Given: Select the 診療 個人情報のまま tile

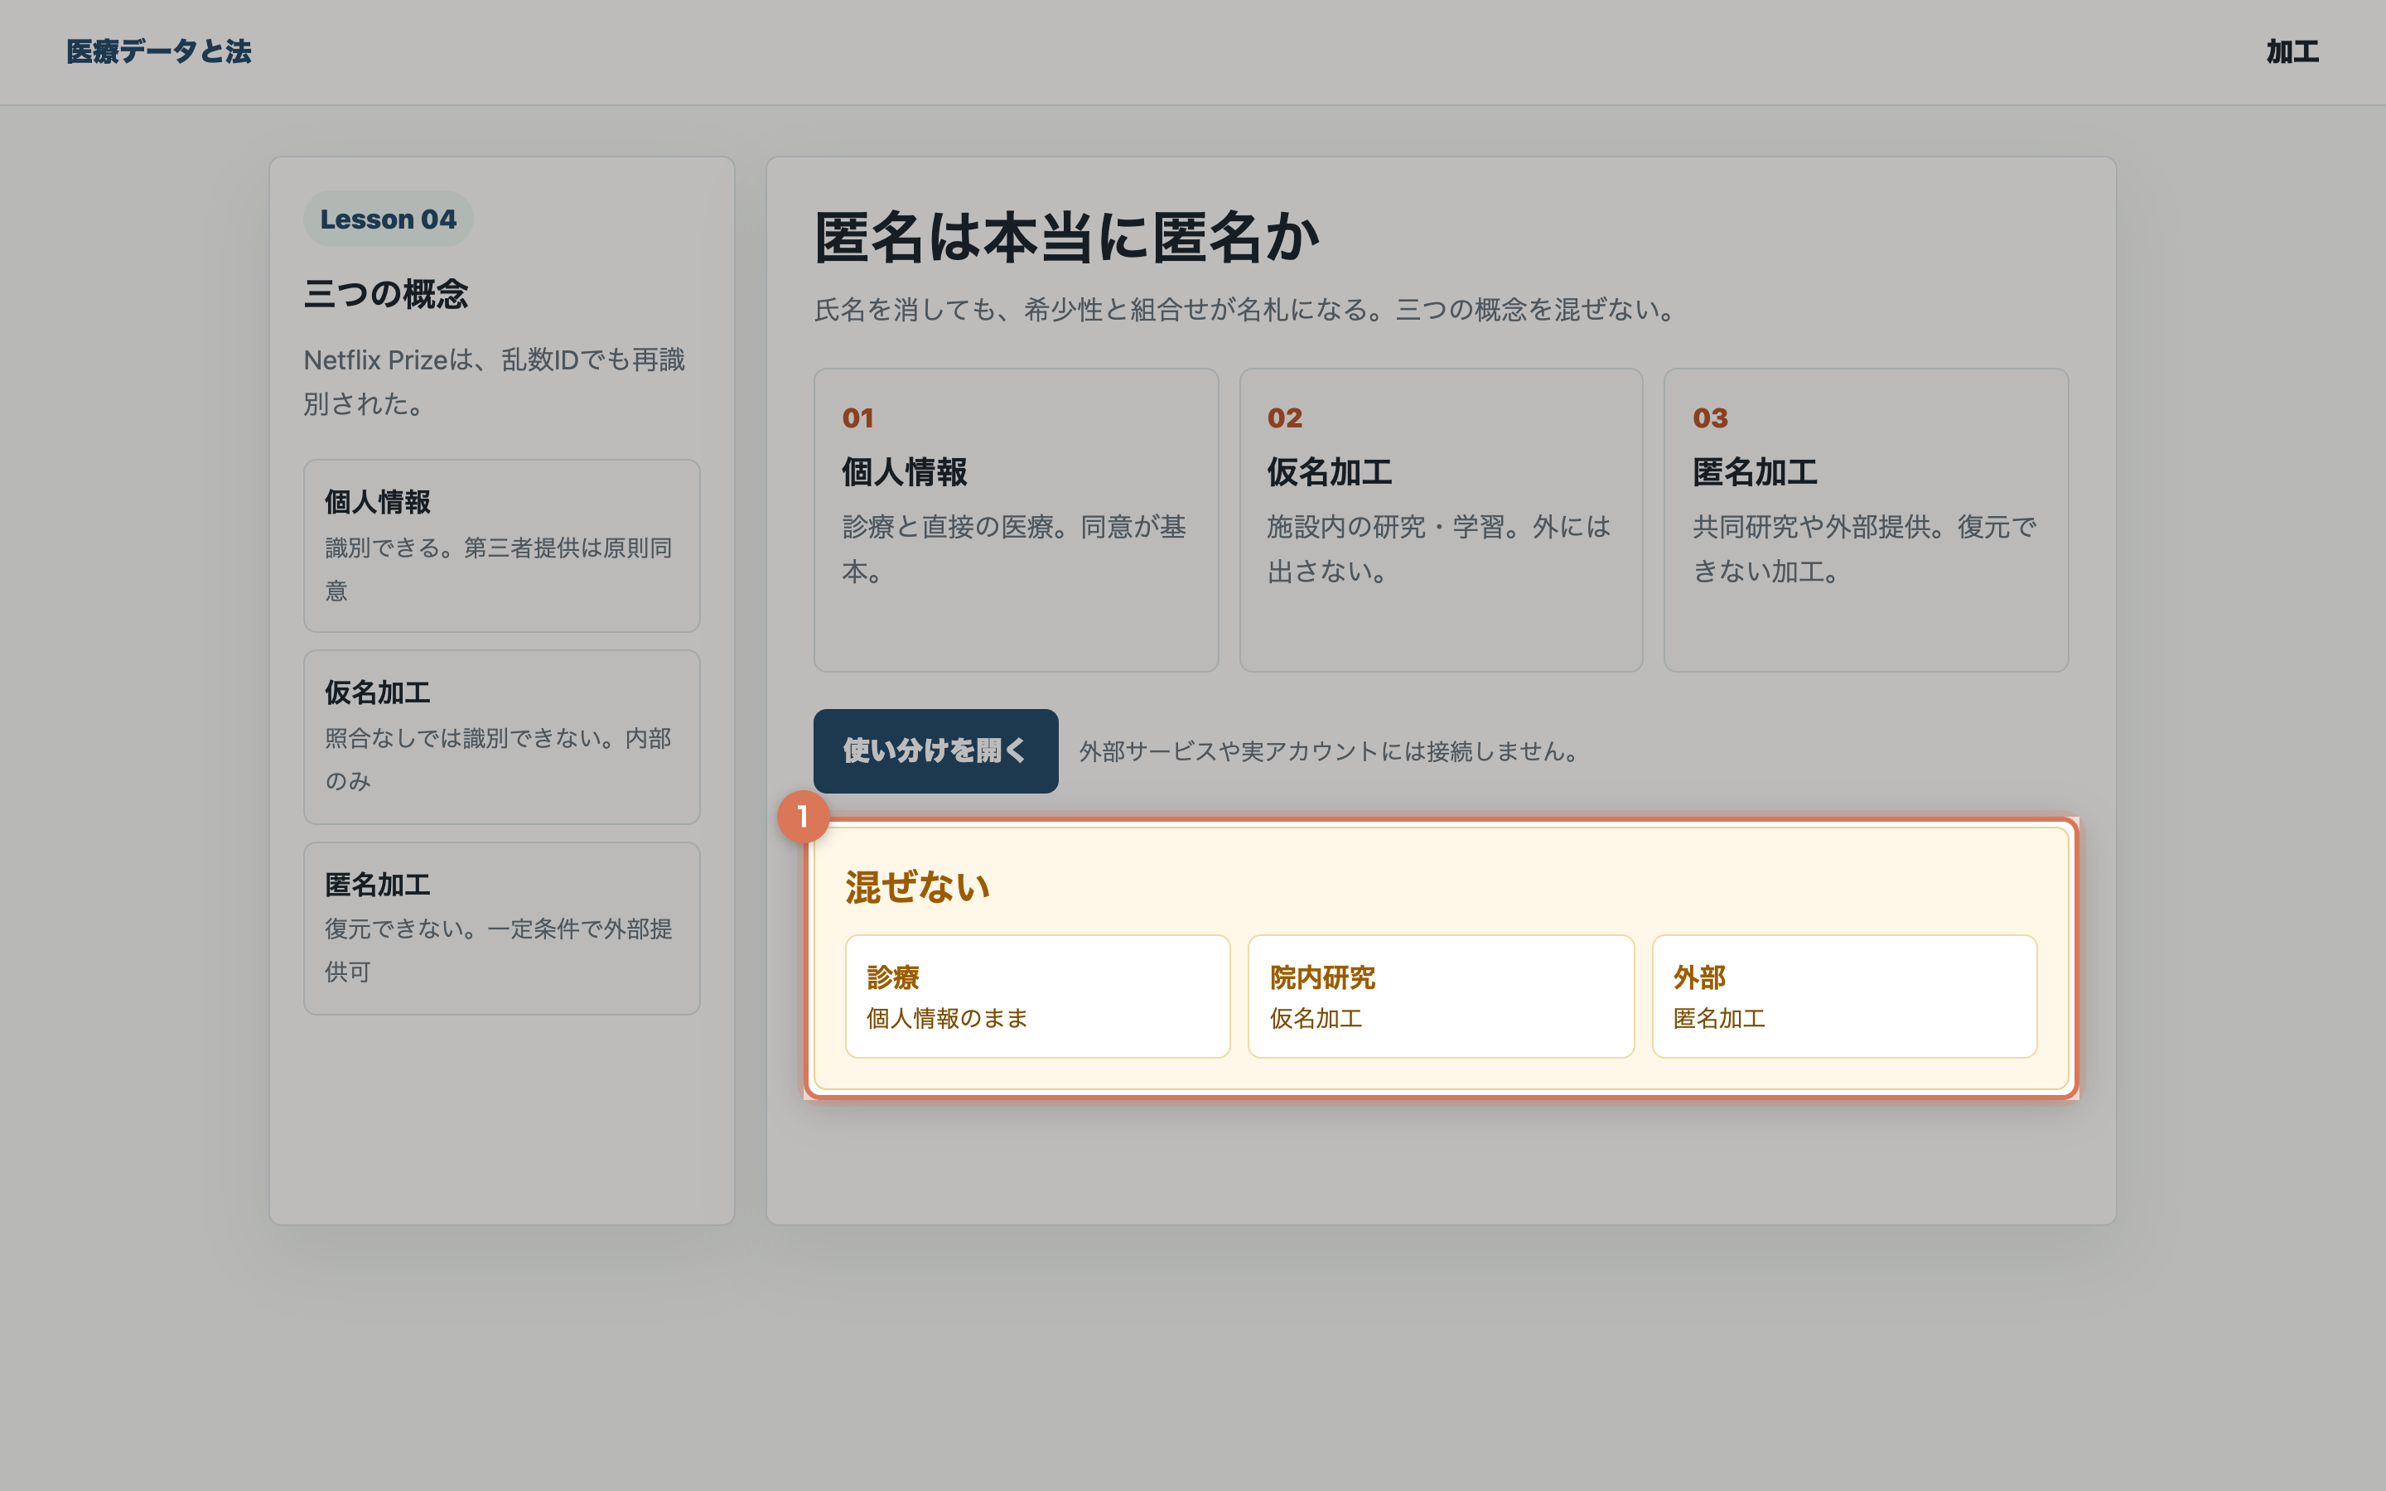Looking at the screenshot, I should click(1037, 996).
